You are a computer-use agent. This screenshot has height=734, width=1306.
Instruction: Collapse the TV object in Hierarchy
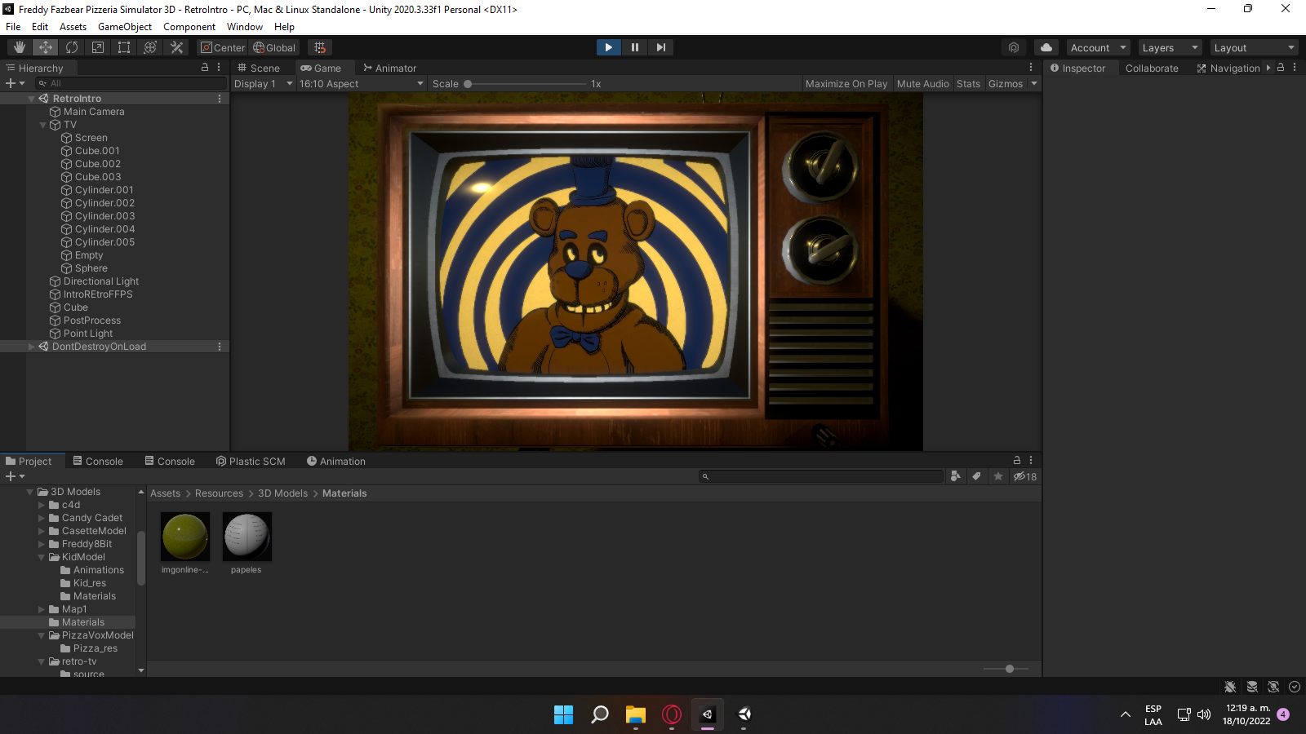[x=42, y=125]
